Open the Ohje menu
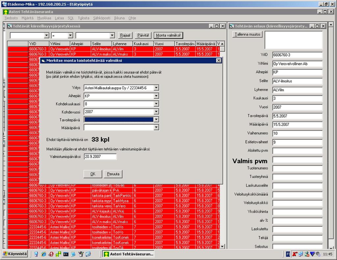The width and height of the screenshot is (337, 260). point(132,18)
